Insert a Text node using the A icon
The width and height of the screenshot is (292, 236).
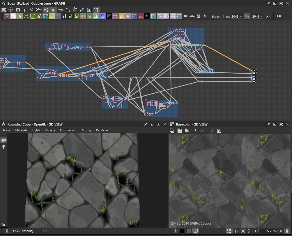[x=128, y=16]
